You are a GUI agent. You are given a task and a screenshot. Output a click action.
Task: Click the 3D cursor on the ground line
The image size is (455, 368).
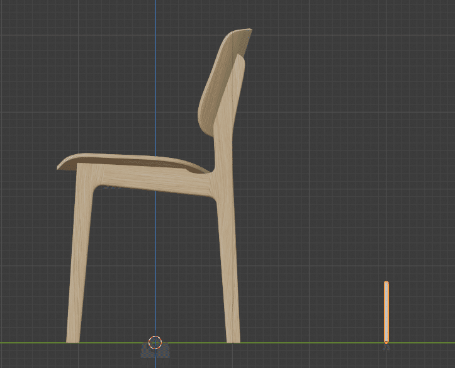click(x=155, y=342)
